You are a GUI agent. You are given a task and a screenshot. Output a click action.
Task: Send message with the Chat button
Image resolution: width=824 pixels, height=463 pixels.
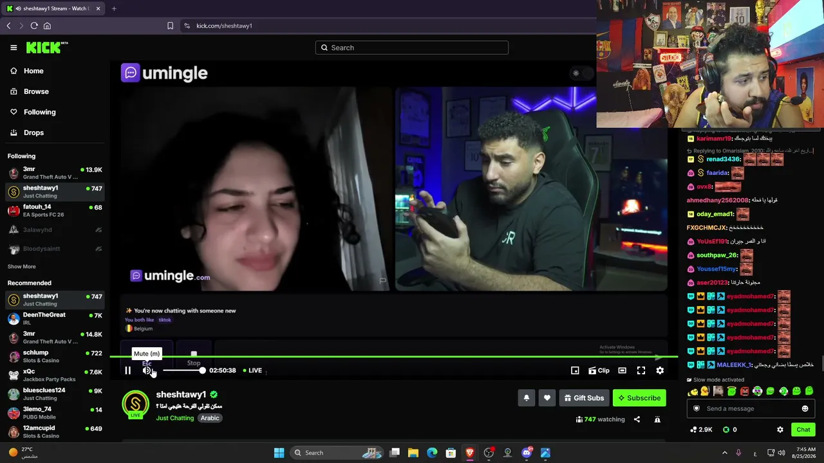(803, 430)
